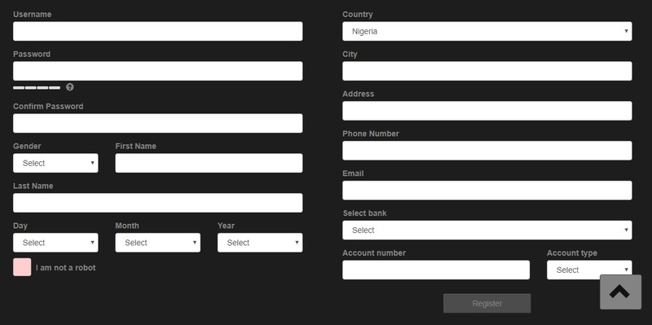Open the Month select dropdown
The height and width of the screenshot is (325, 652).
[x=157, y=242]
